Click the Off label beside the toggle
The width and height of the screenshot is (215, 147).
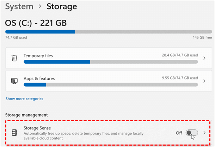[x=179, y=133]
